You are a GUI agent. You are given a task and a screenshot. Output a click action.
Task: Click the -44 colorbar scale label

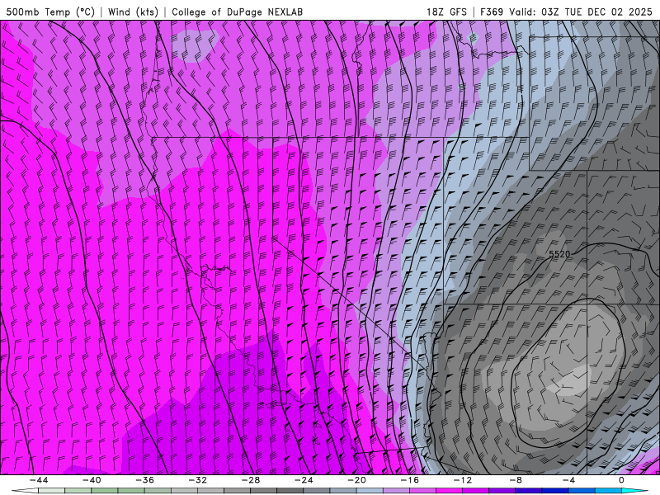point(39,480)
